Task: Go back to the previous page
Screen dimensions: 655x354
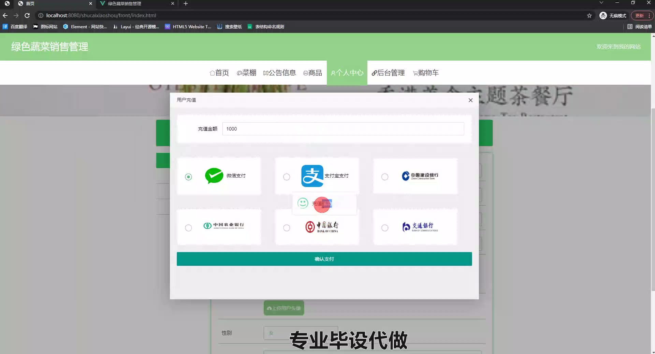Action: click(x=5, y=16)
